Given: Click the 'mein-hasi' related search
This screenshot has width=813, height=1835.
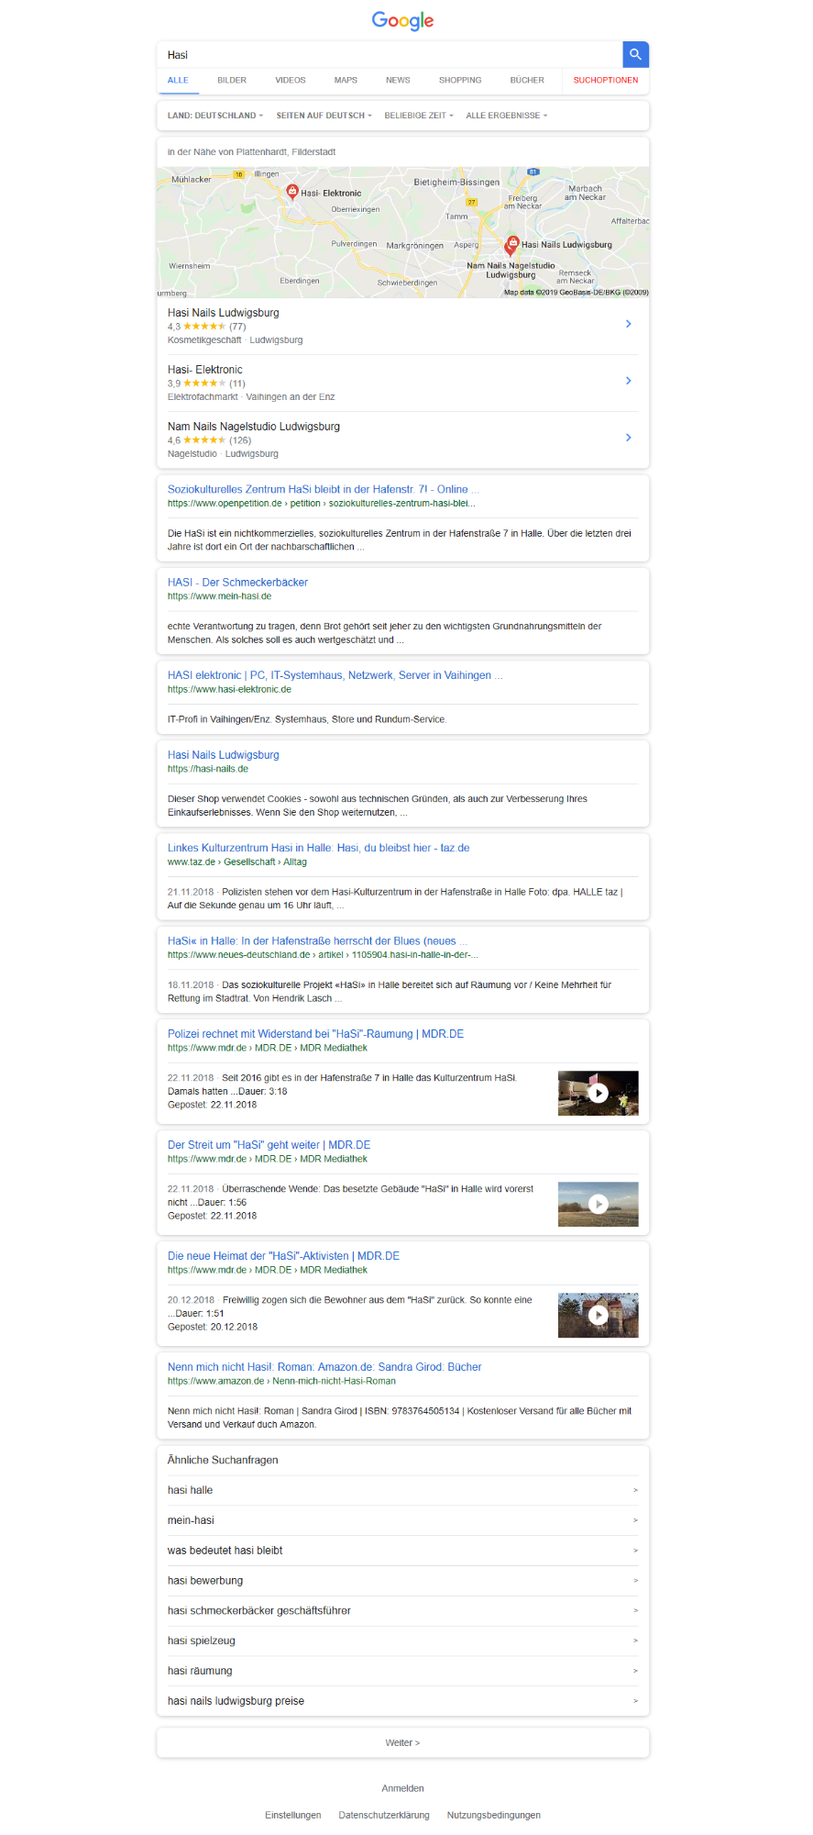Looking at the screenshot, I should [x=191, y=1520].
